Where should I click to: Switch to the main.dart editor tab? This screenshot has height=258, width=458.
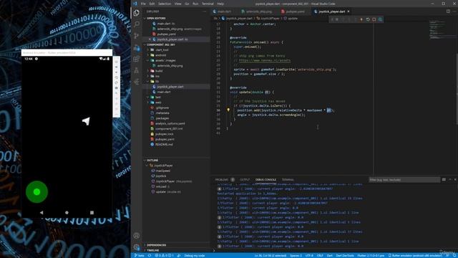tap(224, 11)
